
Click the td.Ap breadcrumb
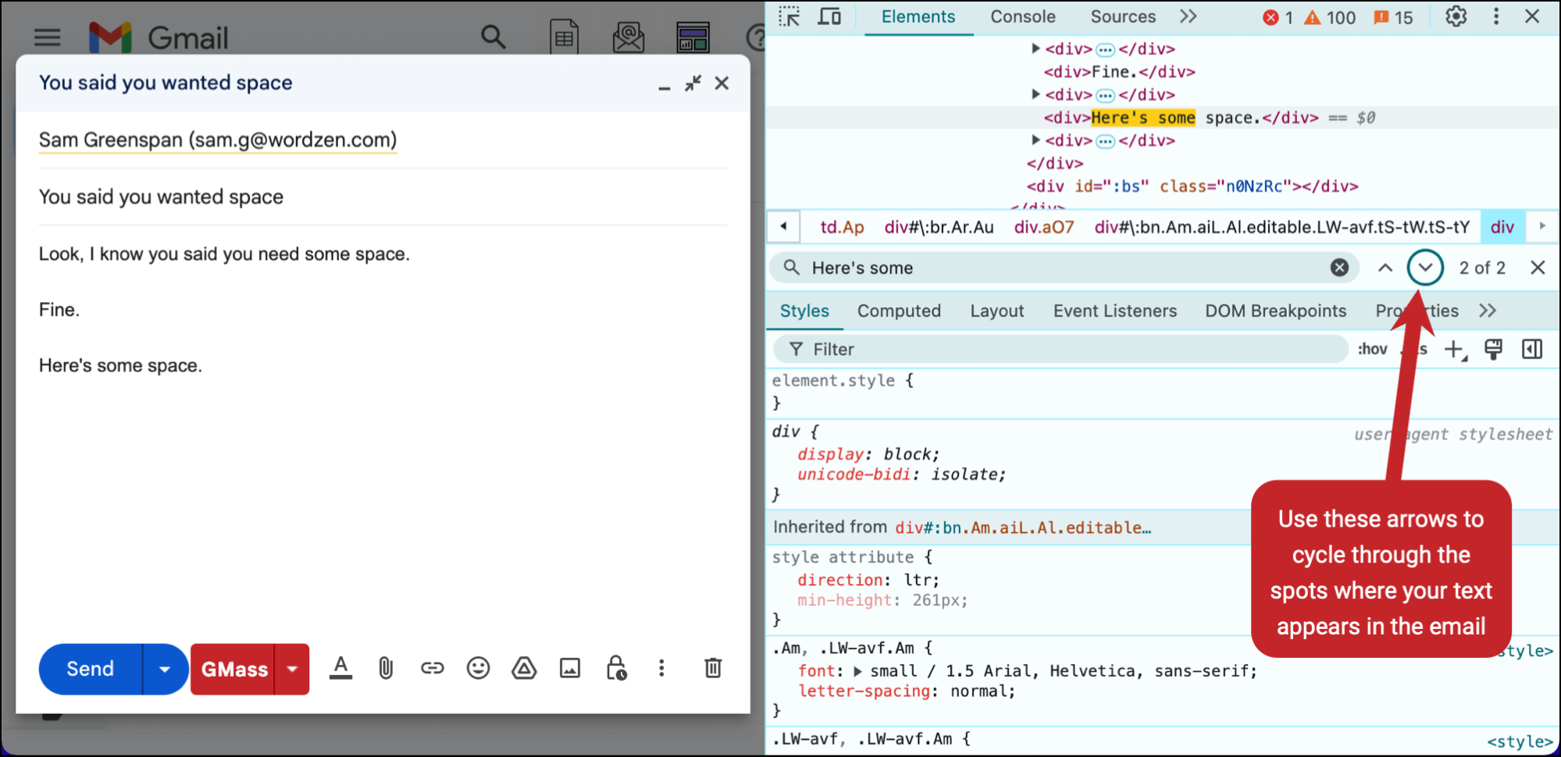(x=842, y=227)
